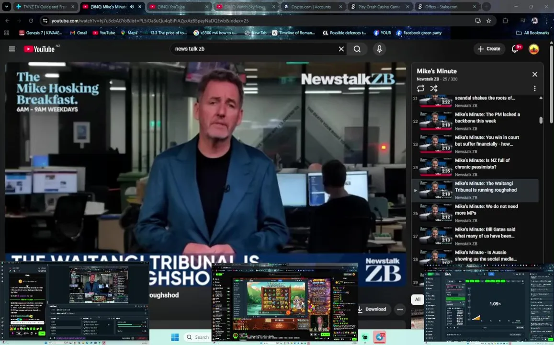Close the Crypto.com Accounts tab
This screenshot has height=345, width=554.
tap(340, 7)
